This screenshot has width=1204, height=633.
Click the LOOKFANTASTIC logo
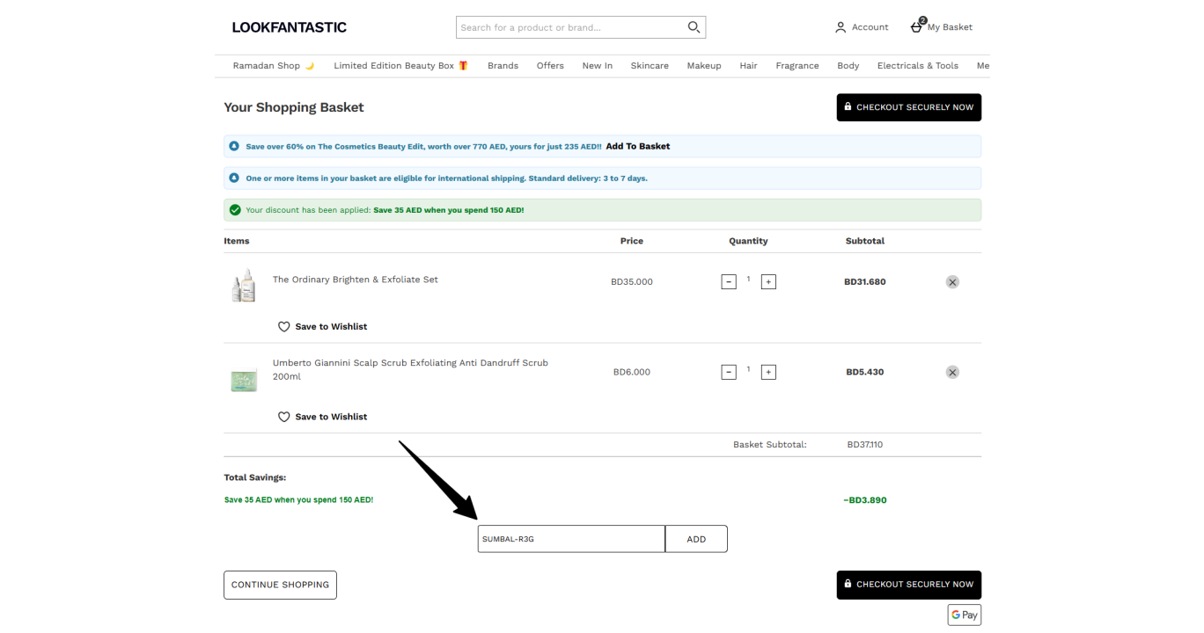click(290, 27)
